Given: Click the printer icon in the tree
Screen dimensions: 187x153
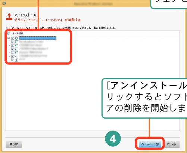Looking at the screenshot, I should [x=16, y=38].
